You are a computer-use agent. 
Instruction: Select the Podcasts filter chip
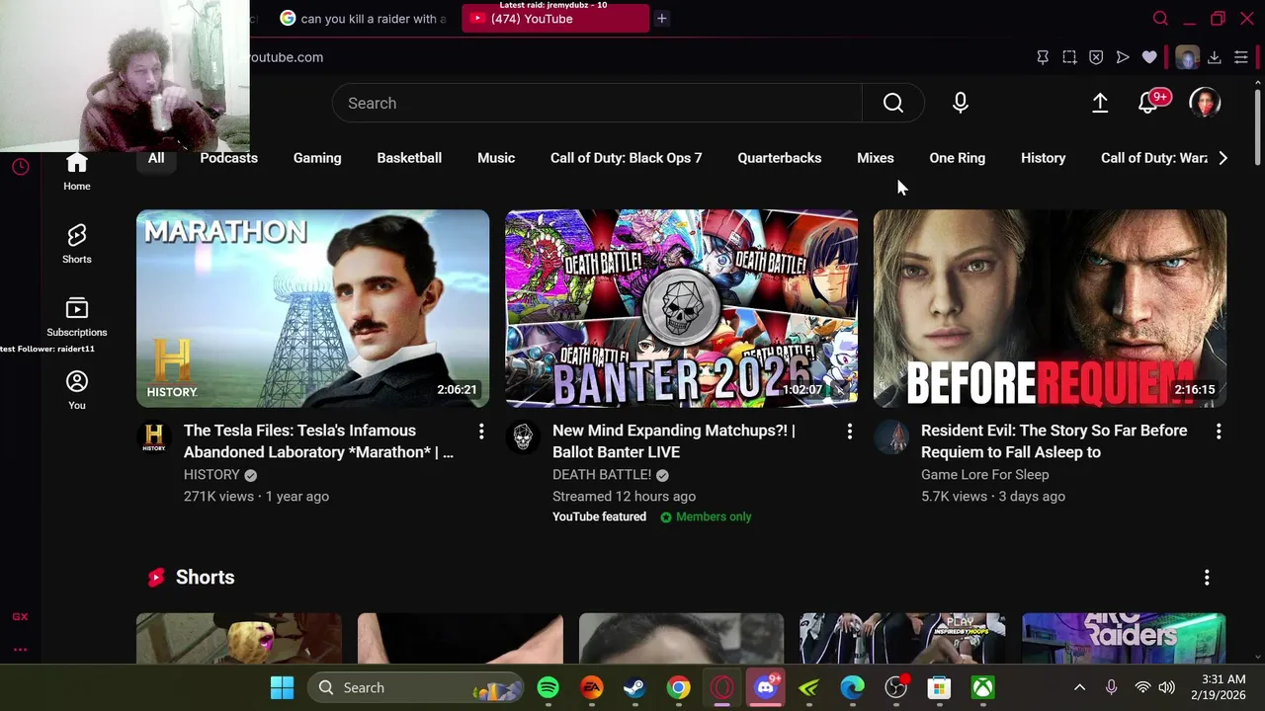point(228,158)
